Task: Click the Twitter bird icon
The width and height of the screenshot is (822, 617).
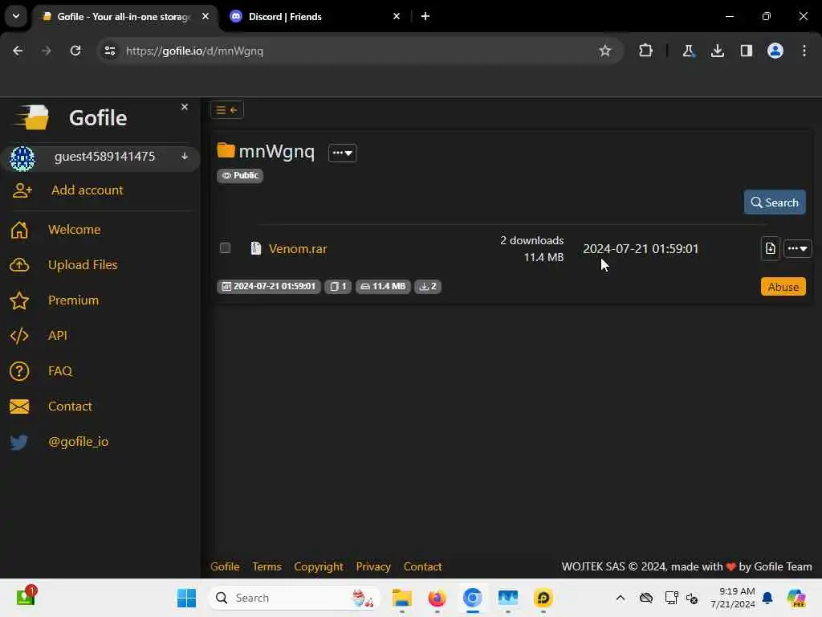Action: coord(19,442)
